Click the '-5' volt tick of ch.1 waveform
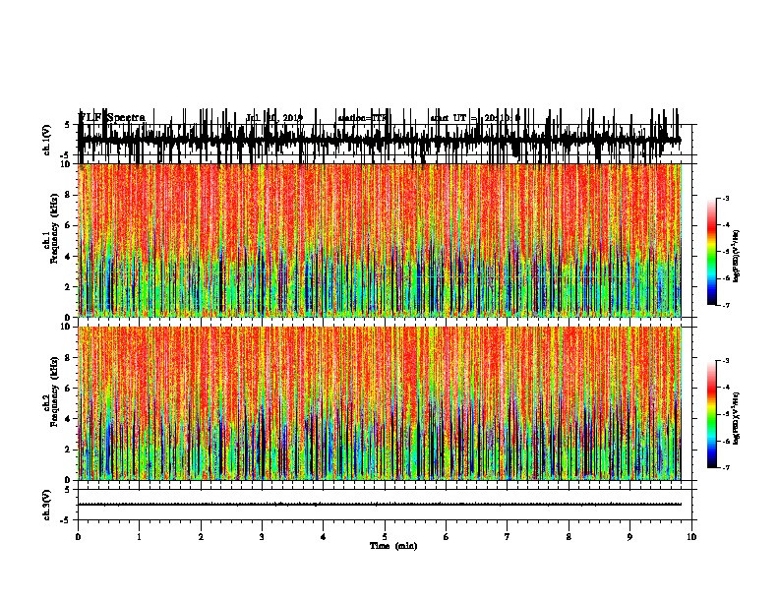Viewport: 779px width, 602px height. coord(66,155)
